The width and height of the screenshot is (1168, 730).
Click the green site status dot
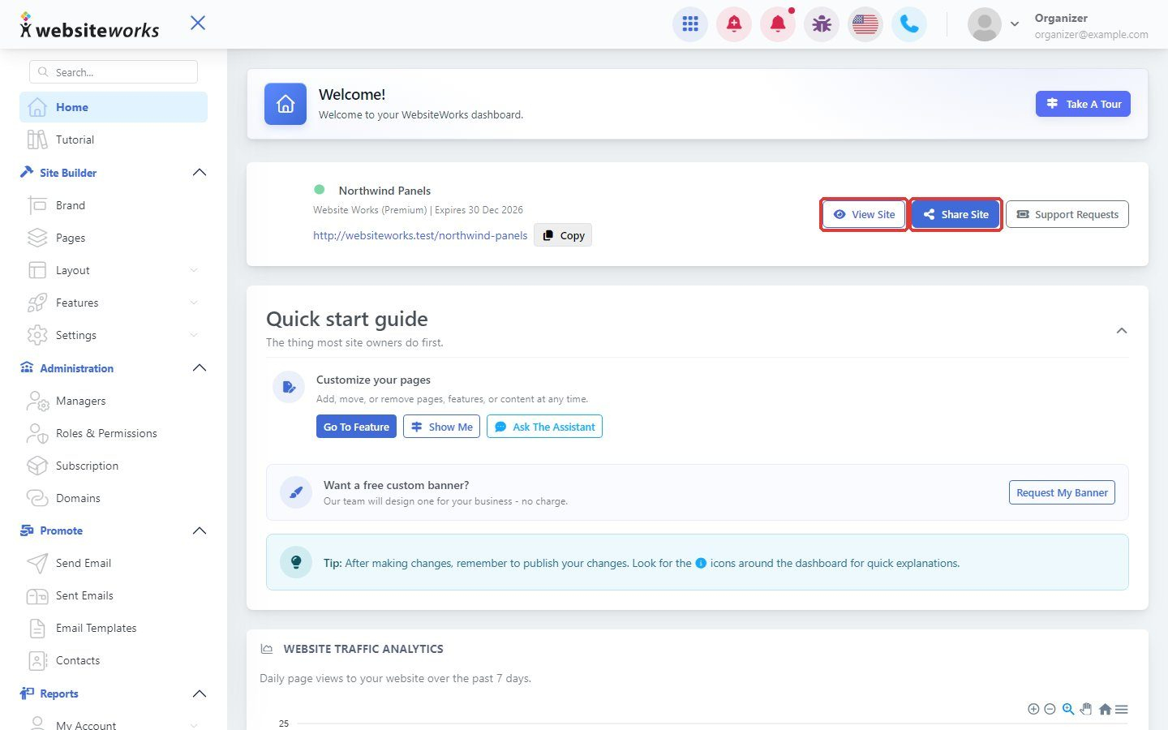click(320, 189)
